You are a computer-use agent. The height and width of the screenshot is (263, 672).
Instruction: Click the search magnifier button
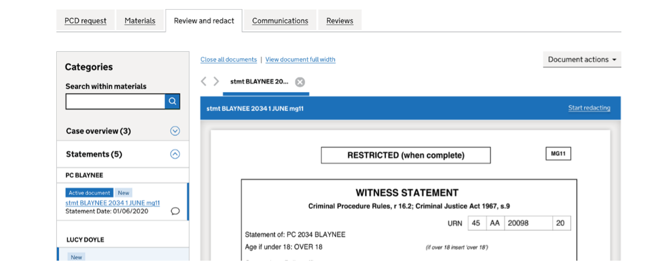(172, 101)
